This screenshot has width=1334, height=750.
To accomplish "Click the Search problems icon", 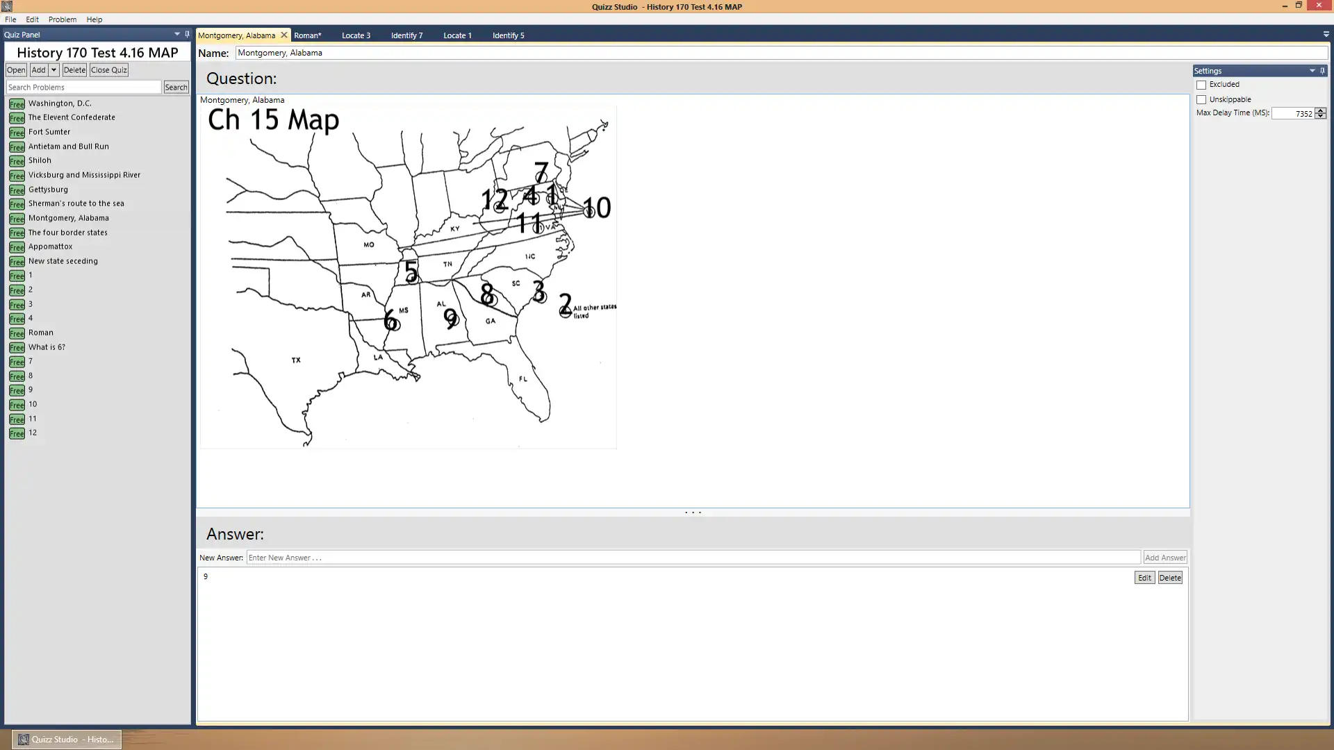I will click(x=176, y=86).
